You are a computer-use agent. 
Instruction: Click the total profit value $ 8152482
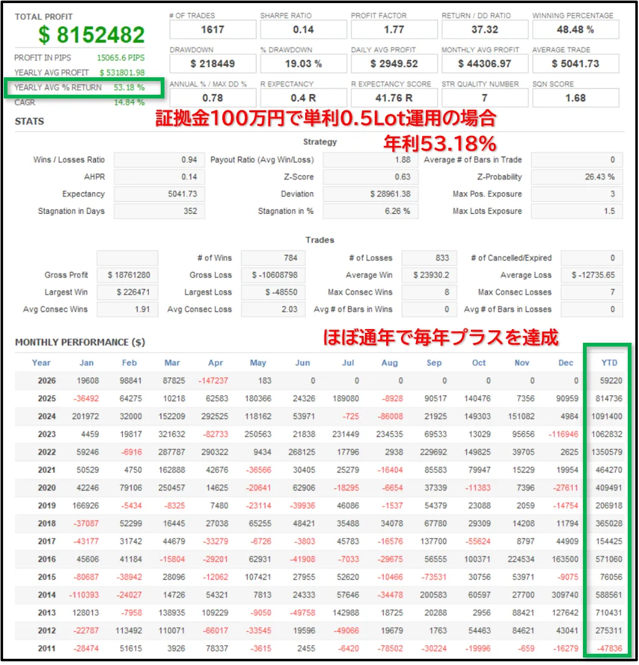tap(92, 35)
